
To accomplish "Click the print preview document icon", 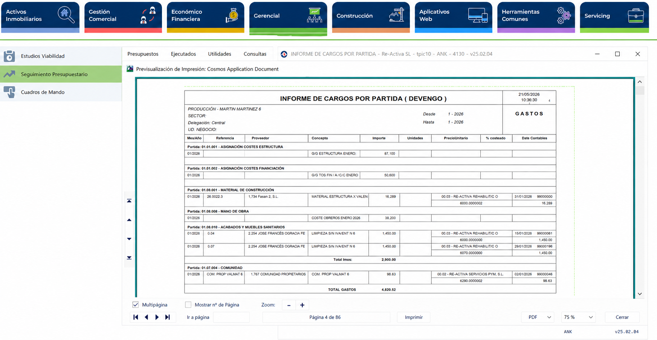I will pyautogui.click(x=130, y=69).
